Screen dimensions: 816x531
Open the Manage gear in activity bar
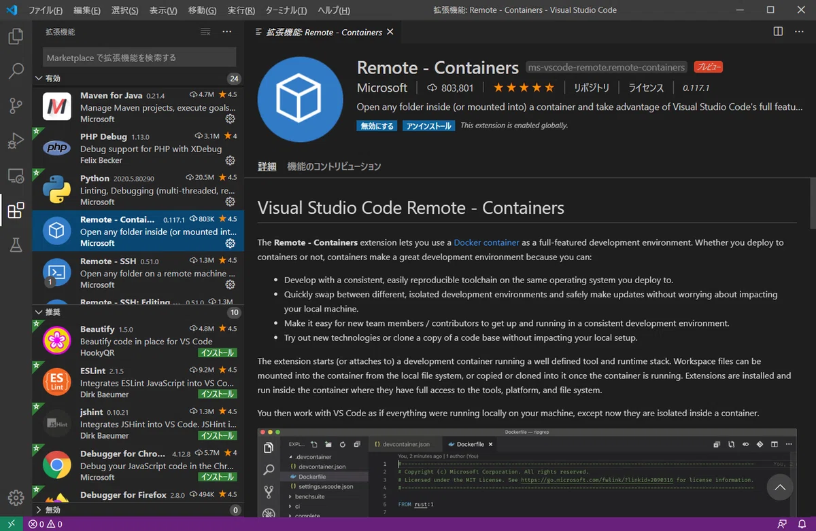pos(16,498)
